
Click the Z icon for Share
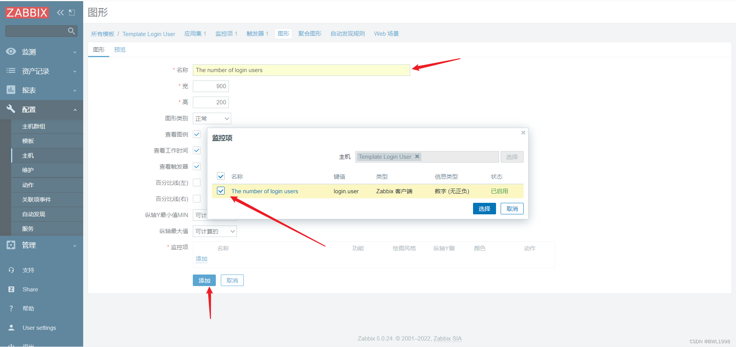tap(11, 289)
